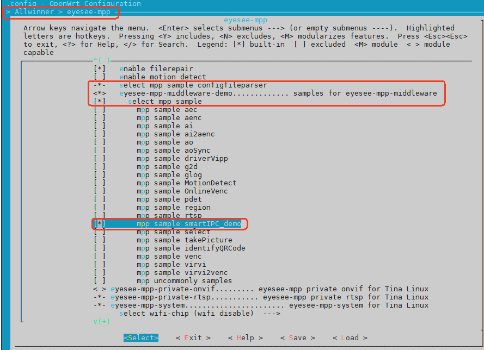Click Allwinner in the breadcrumb path

pos(34,11)
